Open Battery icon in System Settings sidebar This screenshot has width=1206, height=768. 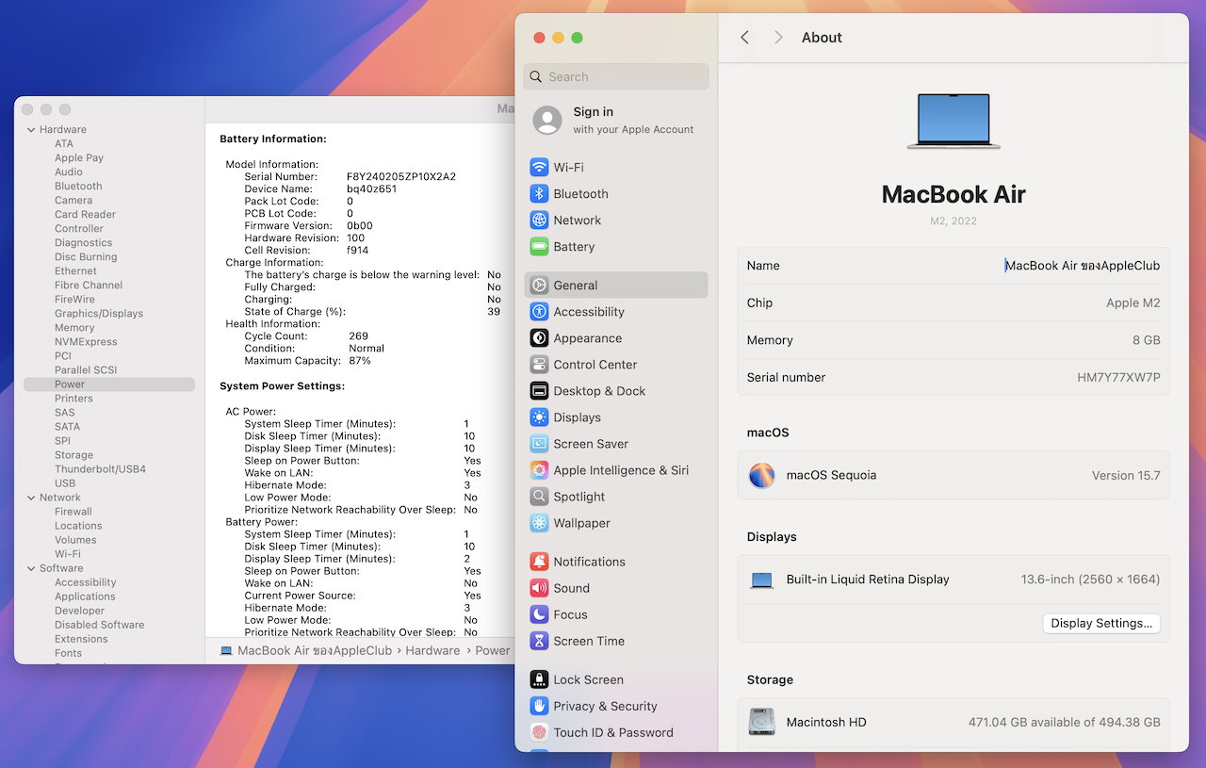(539, 247)
